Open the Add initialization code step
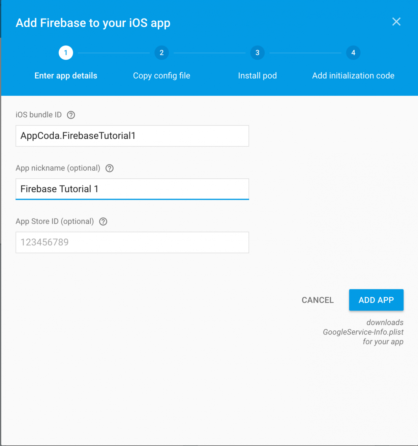This screenshot has height=446, width=418. click(353, 76)
